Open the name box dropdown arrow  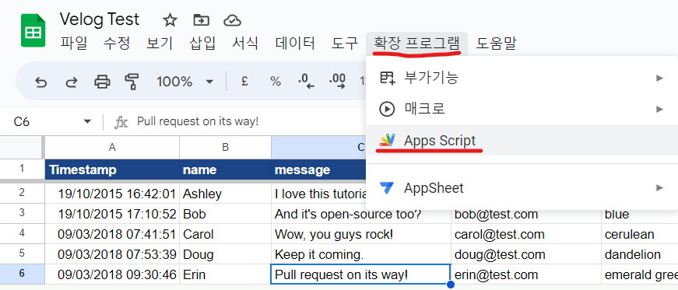point(87,121)
